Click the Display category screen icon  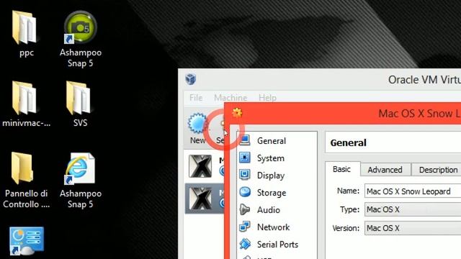point(245,175)
